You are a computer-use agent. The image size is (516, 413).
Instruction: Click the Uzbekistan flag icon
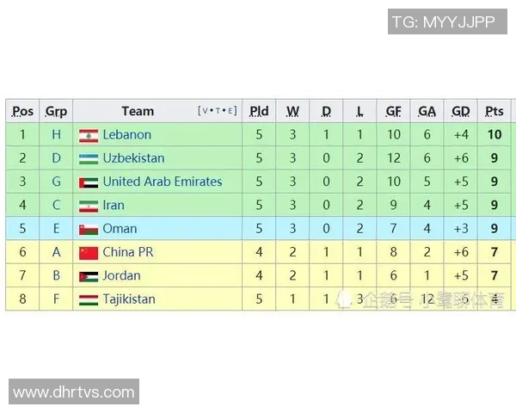88,158
